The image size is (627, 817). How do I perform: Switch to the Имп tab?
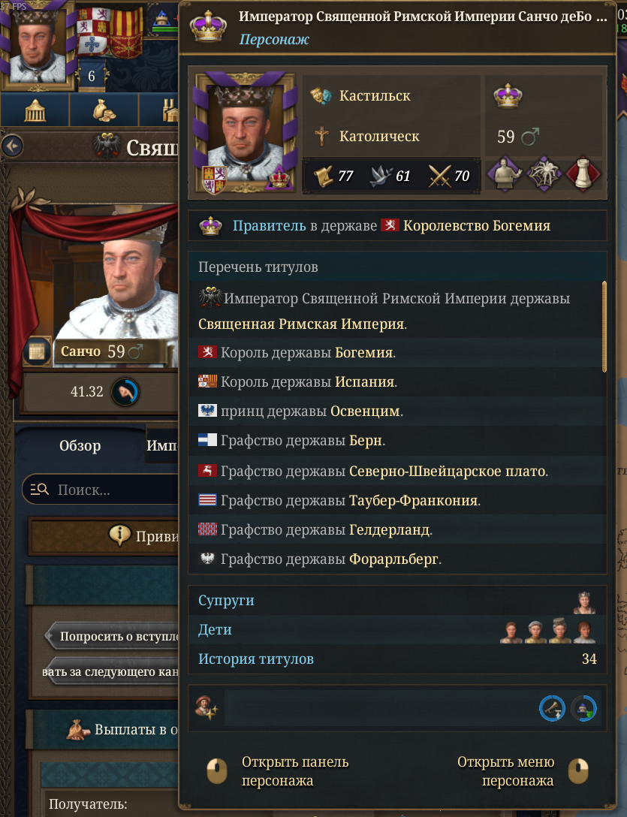pos(162,445)
